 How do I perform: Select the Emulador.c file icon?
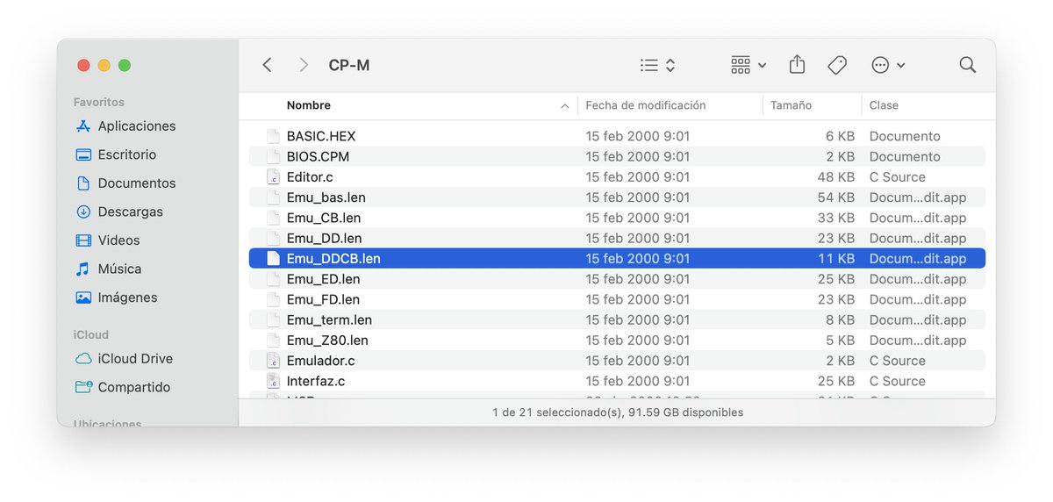pyautogui.click(x=273, y=361)
